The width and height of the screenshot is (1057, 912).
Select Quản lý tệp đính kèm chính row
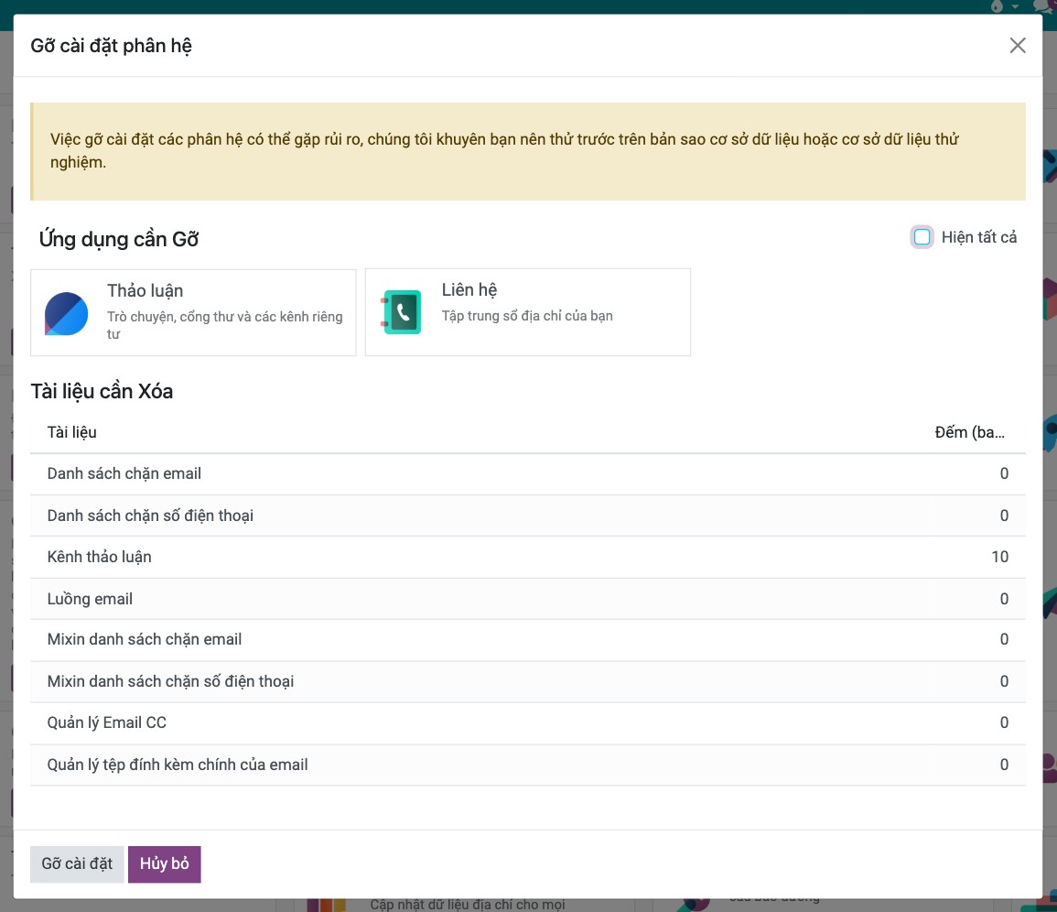coord(528,765)
